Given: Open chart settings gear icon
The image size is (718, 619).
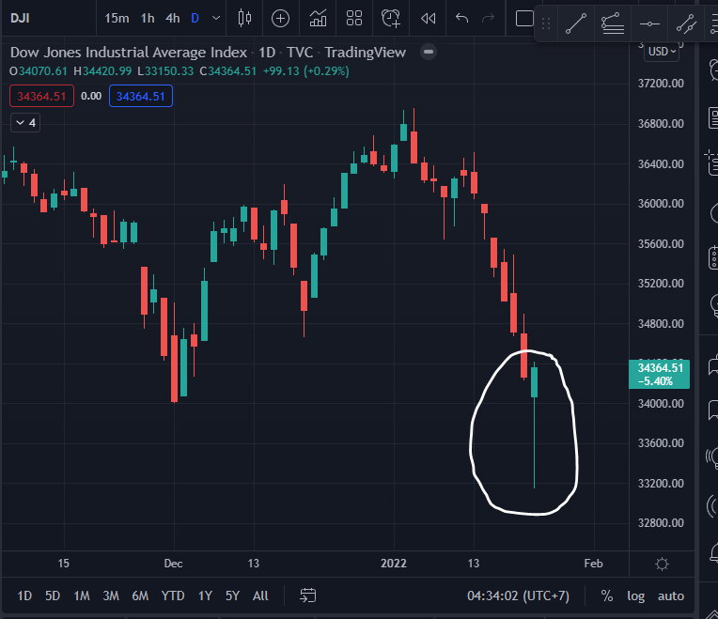Looking at the screenshot, I should (x=662, y=564).
